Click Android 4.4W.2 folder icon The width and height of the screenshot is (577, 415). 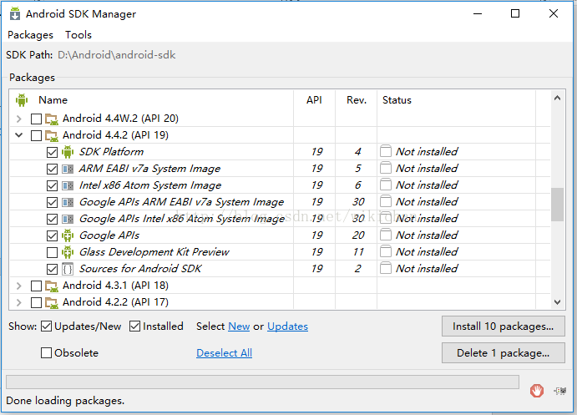click(x=52, y=119)
